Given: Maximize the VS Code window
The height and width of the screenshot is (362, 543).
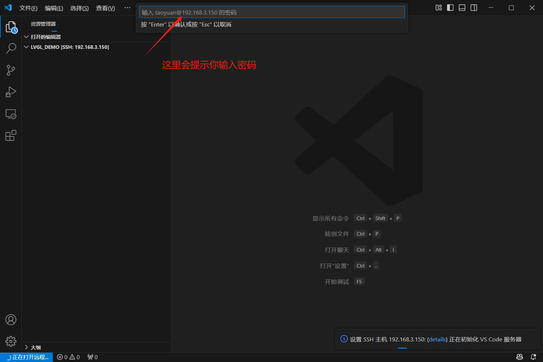Looking at the screenshot, I should [x=511, y=8].
